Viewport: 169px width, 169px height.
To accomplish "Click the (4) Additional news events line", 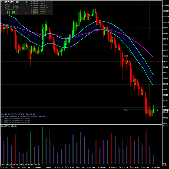I will [x=16, y=122].
